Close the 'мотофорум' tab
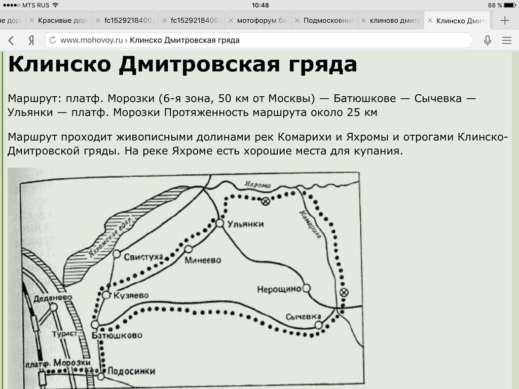 coord(232,21)
